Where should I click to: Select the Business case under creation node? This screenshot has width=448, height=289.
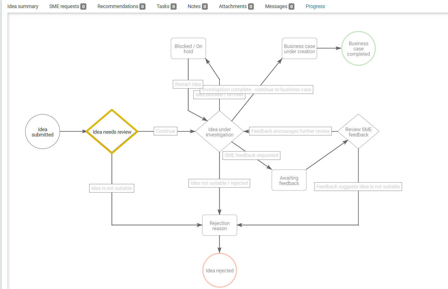(299, 49)
